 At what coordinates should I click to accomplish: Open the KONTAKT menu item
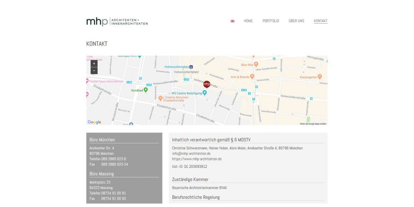click(x=321, y=21)
